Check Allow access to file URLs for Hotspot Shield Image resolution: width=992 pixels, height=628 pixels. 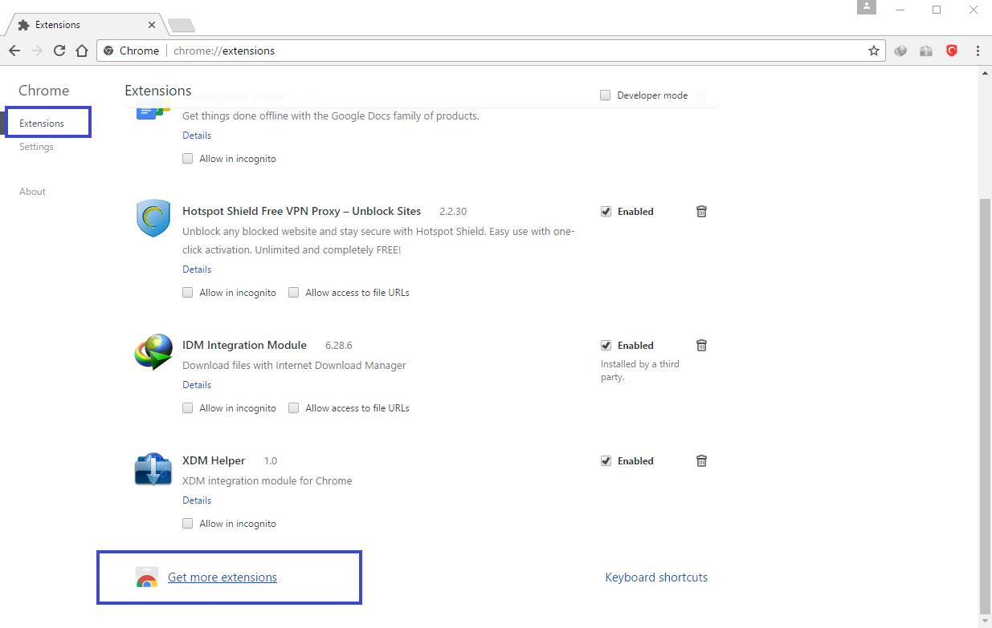(x=293, y=292)
